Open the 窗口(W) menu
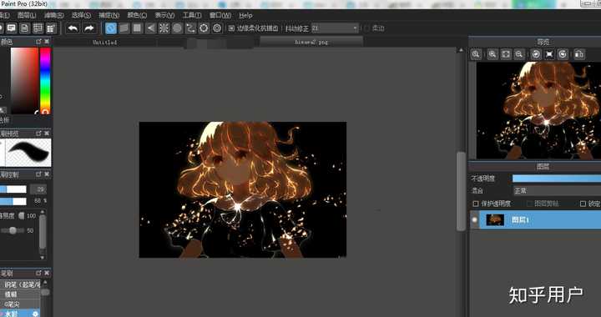The width and height of the screenshot is (601, 317). 220,15
